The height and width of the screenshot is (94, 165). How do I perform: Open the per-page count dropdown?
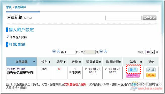[153, 52]
